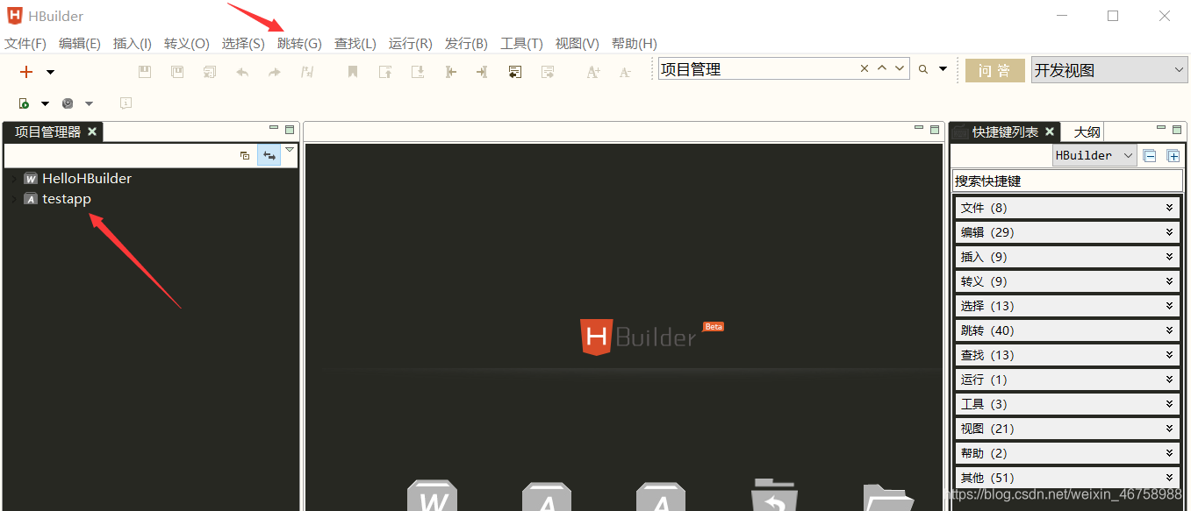Expand all shortcut groups with the plus icon
The width and height of the screenshot is (1191, 511).
[x=1173, y=156]
